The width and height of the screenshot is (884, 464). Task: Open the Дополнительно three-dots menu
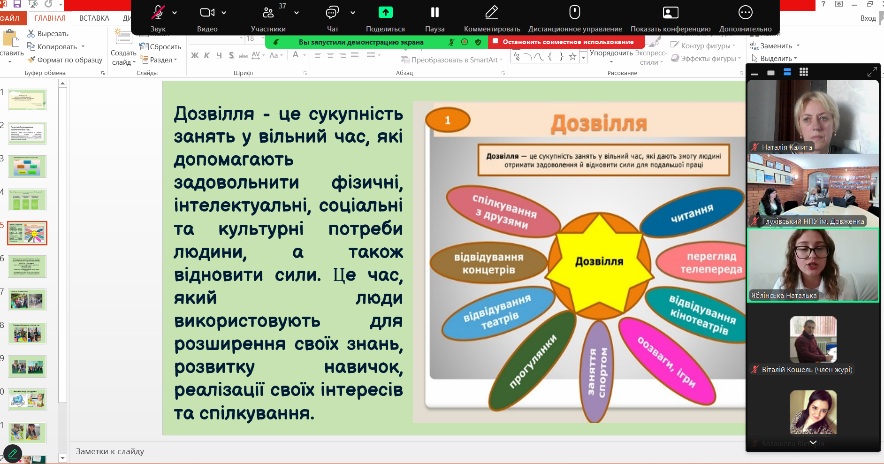(x=745, y=13)
